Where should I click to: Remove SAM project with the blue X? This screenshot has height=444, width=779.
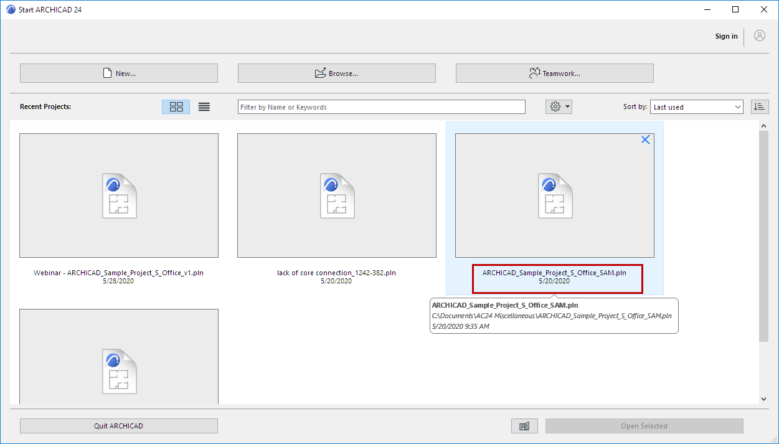pyautogui.click(x=646, y=139)
